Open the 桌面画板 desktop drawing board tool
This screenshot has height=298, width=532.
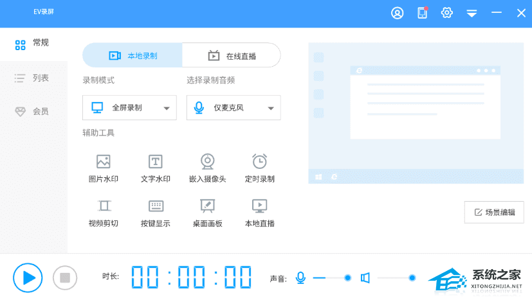pyautogui.click(x=208, y=213)
